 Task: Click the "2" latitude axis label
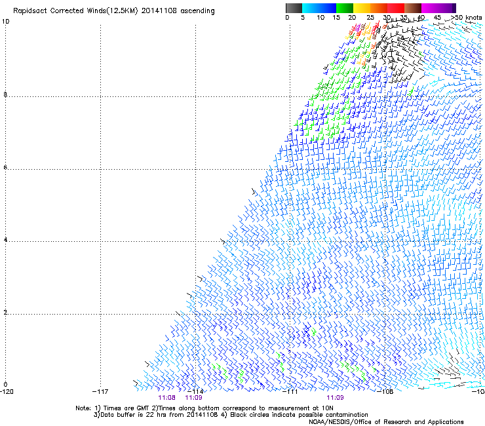(x=5, y=313)
